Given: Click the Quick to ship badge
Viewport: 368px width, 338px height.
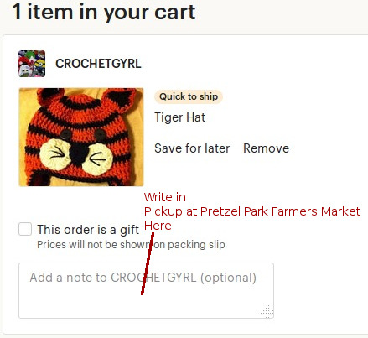Looking at the screenshot, I should (189, 96).
